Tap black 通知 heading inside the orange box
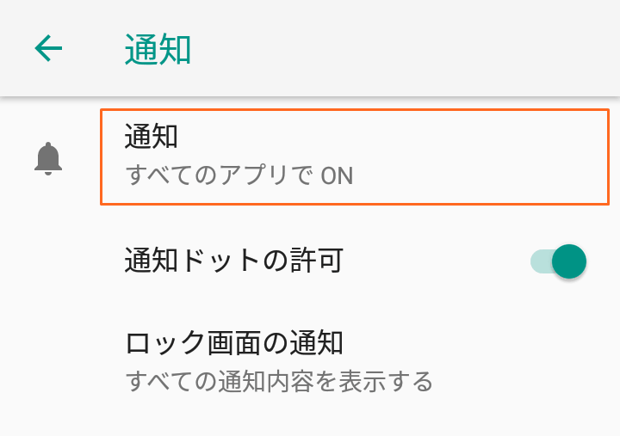 tap(151, 136)
